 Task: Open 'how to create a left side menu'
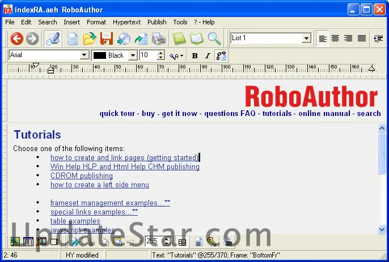pos(99,184)
